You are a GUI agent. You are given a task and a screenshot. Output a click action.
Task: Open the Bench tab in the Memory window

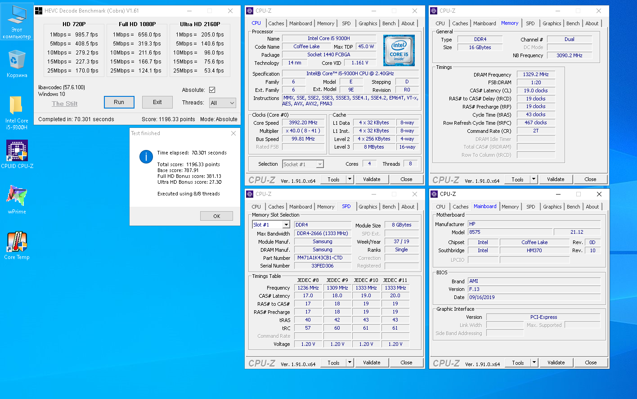[x=573, y=23]
